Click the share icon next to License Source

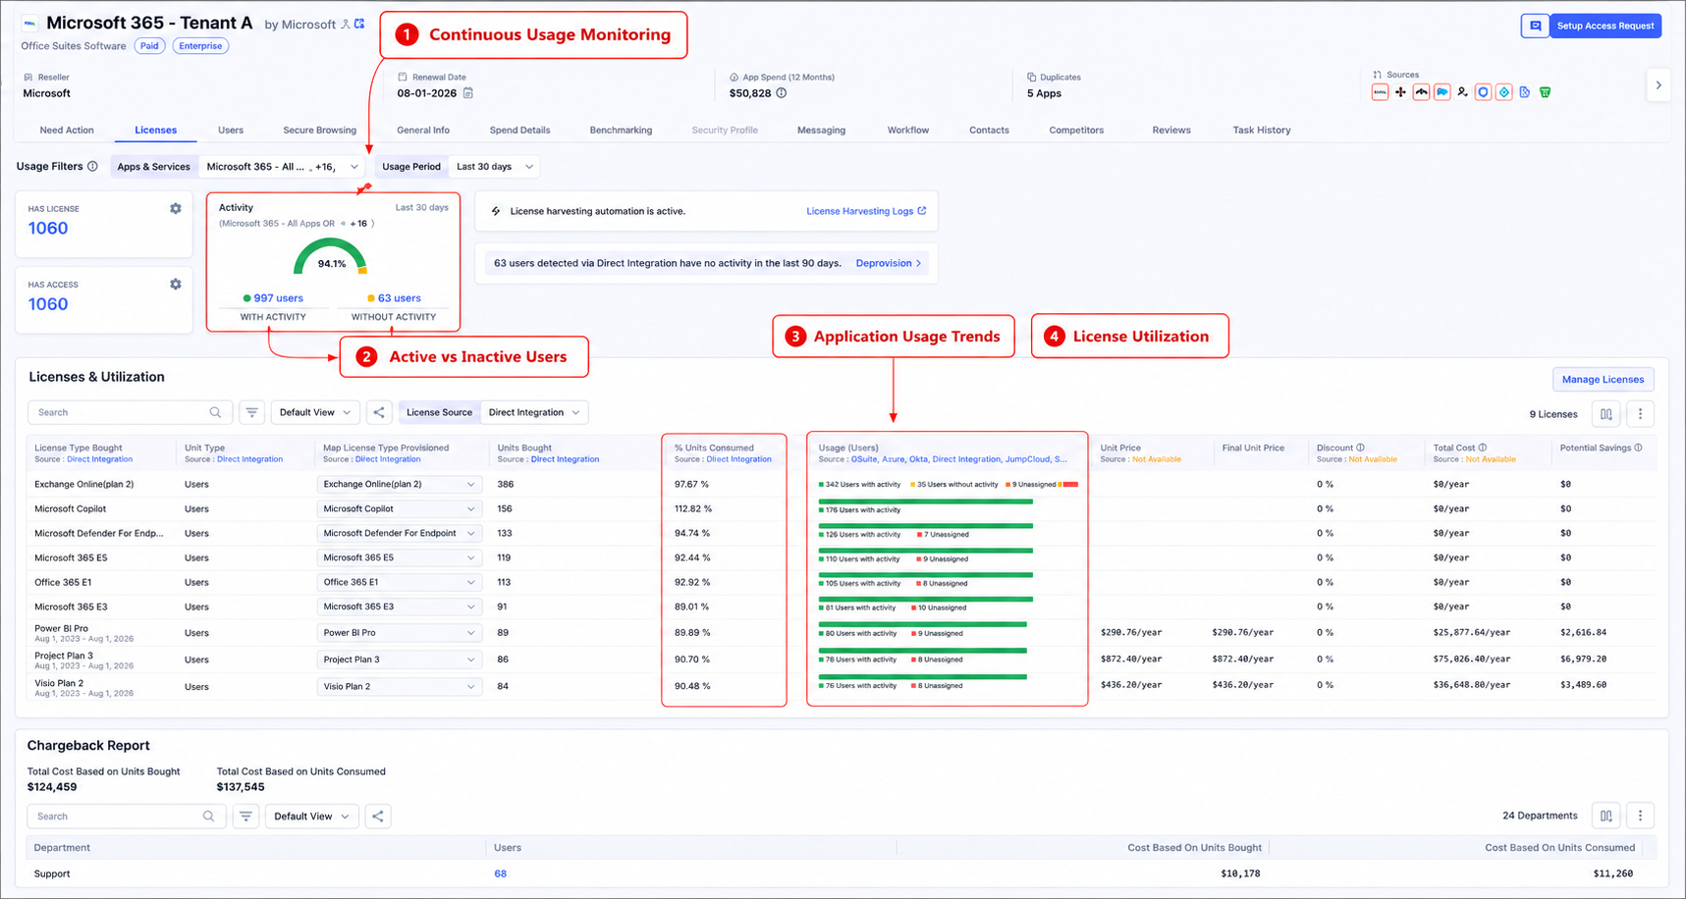379,412
